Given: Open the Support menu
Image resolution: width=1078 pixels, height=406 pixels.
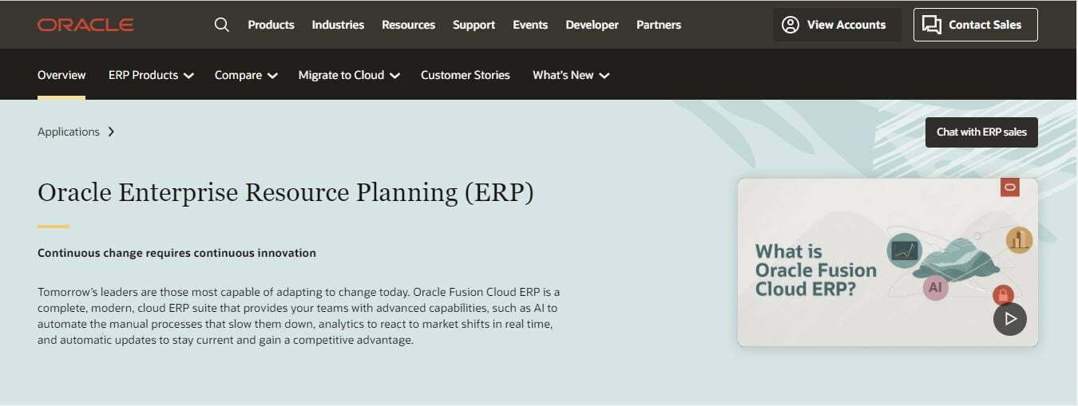Looking at the screenshot, I should [474, 25].
